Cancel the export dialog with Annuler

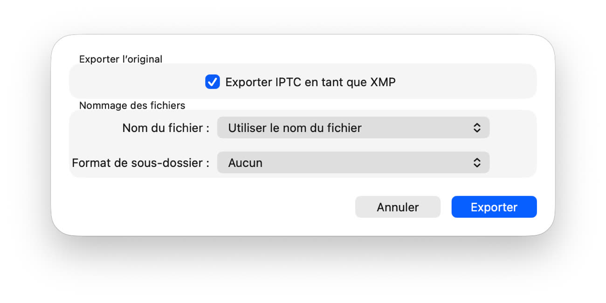coord(398,207)
